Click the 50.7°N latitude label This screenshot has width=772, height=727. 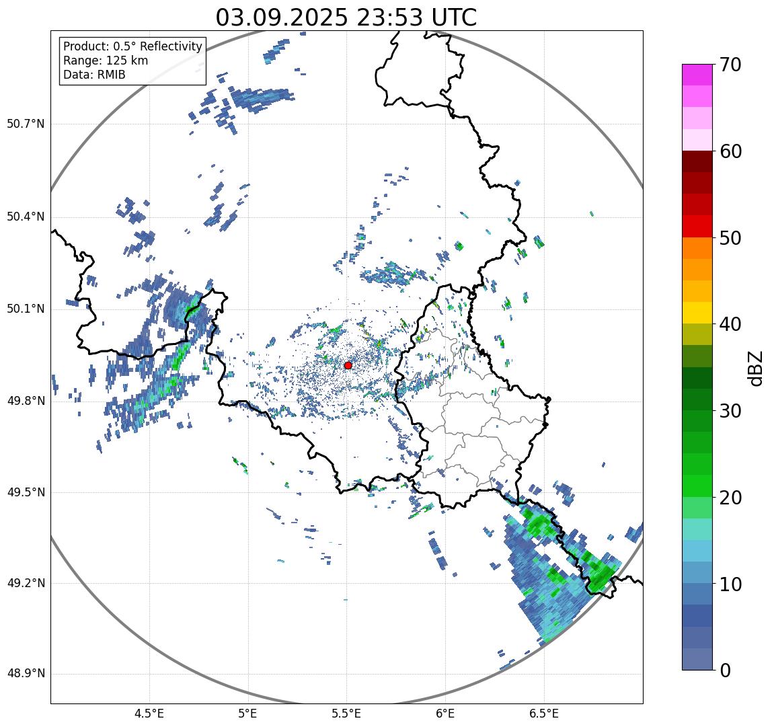[26, 124]
